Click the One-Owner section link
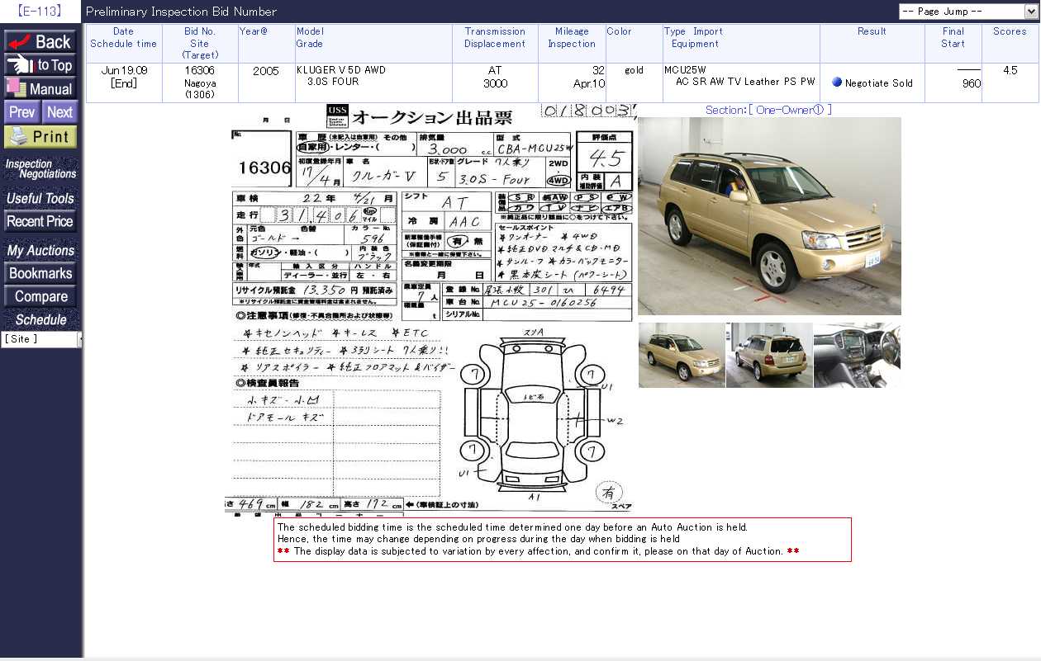1041x661 pixels. (x=768, y=110)
